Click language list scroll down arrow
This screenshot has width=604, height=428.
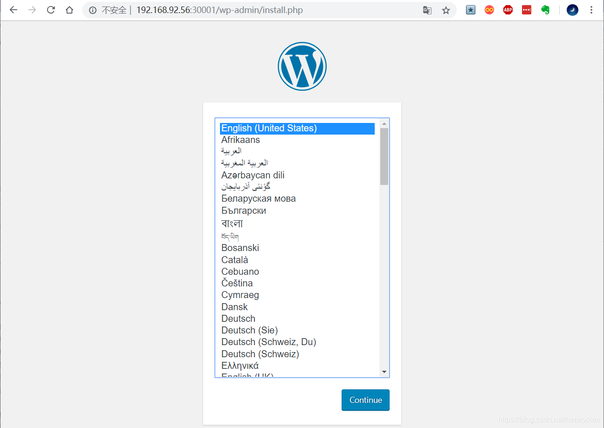point(384,372)
